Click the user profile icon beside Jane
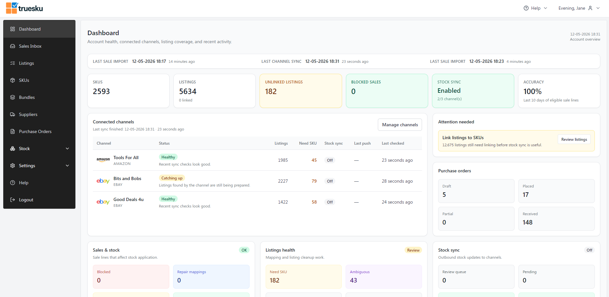Image resolution: width=609 pixels, height=297 pixels. pos(590,8)
